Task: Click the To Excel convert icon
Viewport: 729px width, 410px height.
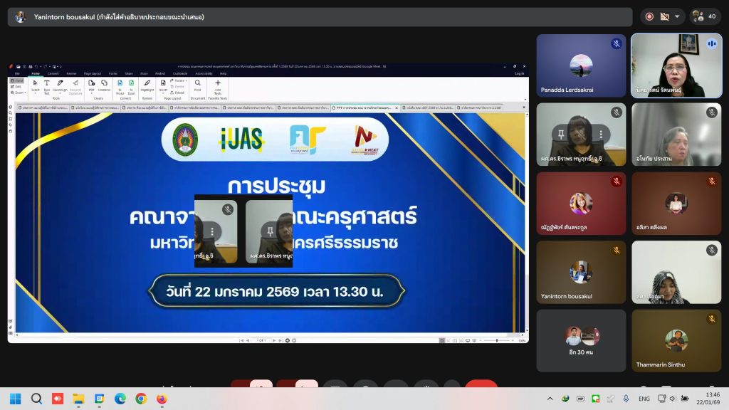Action: pyautogui.click(x=132, y=85)
